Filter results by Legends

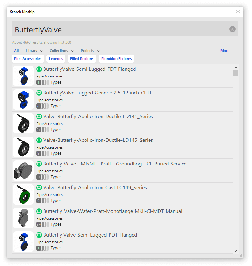coord(56,59)
